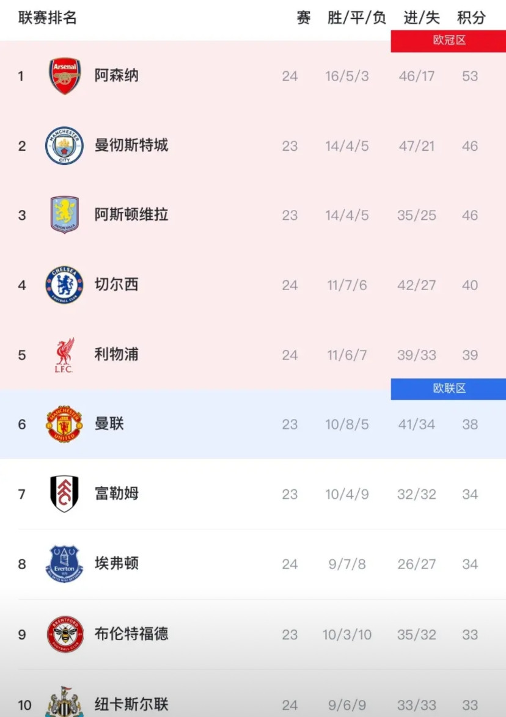Click the team name 曼联
The image size is (506, 717).
tap(108, 424)
